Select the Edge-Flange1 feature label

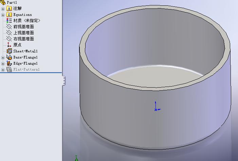25,63
